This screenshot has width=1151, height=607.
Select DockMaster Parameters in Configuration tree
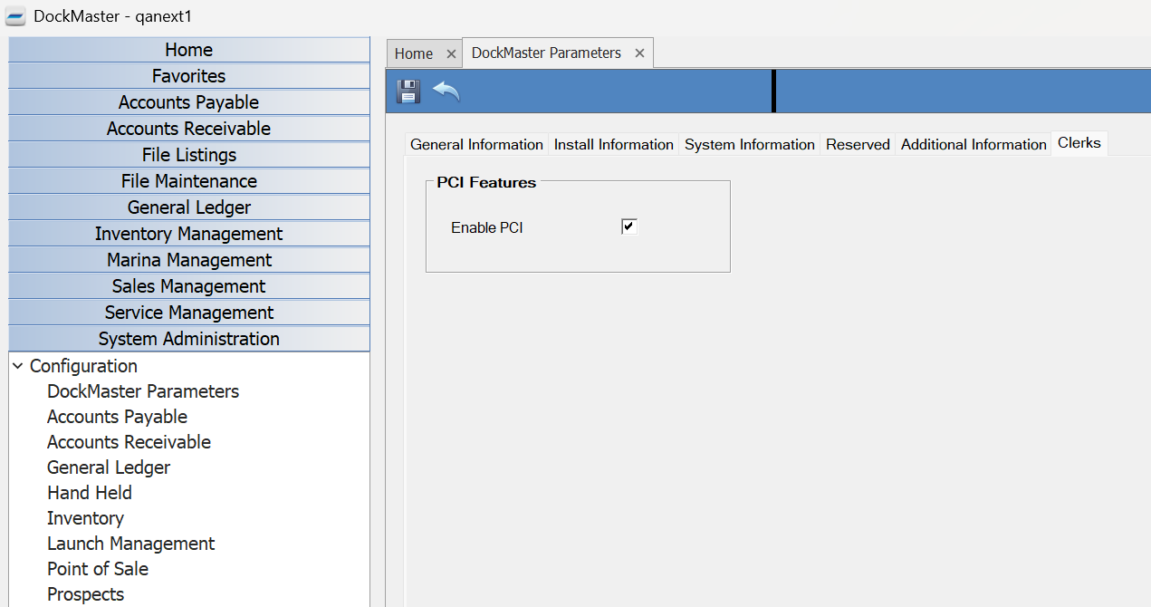(x=143, y=391)
